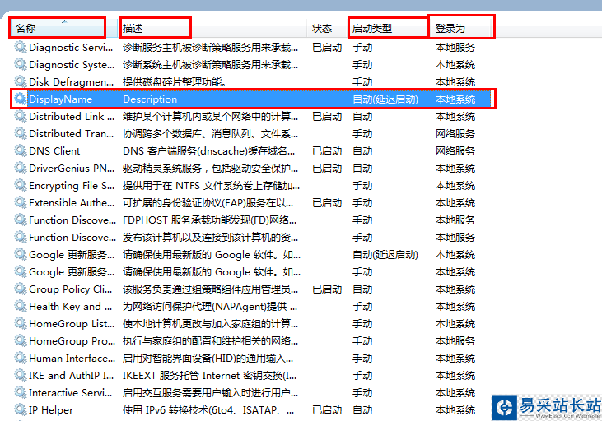Screen dimensions: 602x421
Task: Click 自动(延迟启动) in the DisplayName row
Action: (385, 99)
